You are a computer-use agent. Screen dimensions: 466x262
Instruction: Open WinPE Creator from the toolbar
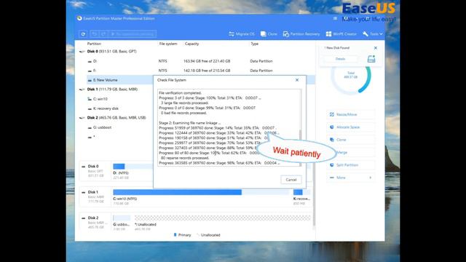[x=341, y=34]
